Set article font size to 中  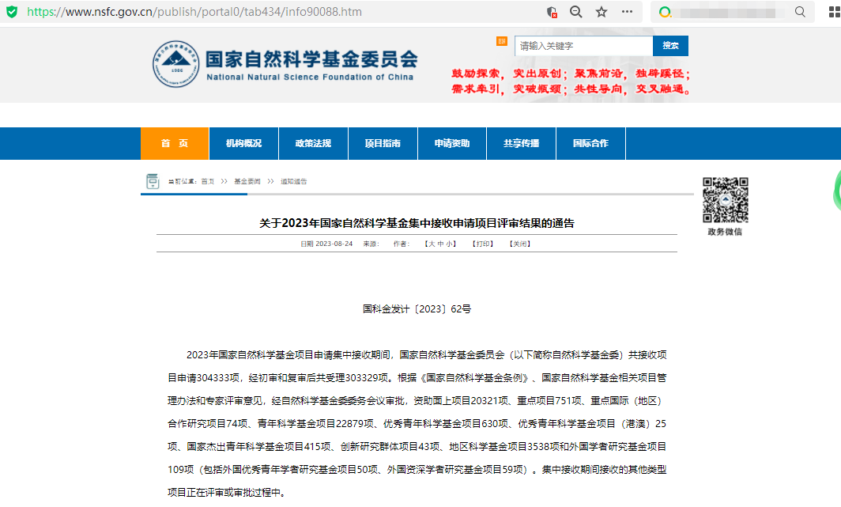coord(440,244)
